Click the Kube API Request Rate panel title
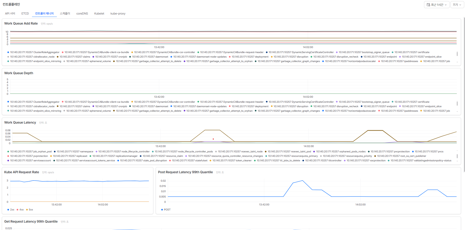 [22, 172]
